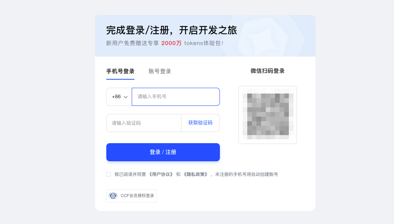Image resolution: width=394 pixels, height=224 pixels.
Task: Open the 《用户协议》 link
Action: [x=161, y=174]
